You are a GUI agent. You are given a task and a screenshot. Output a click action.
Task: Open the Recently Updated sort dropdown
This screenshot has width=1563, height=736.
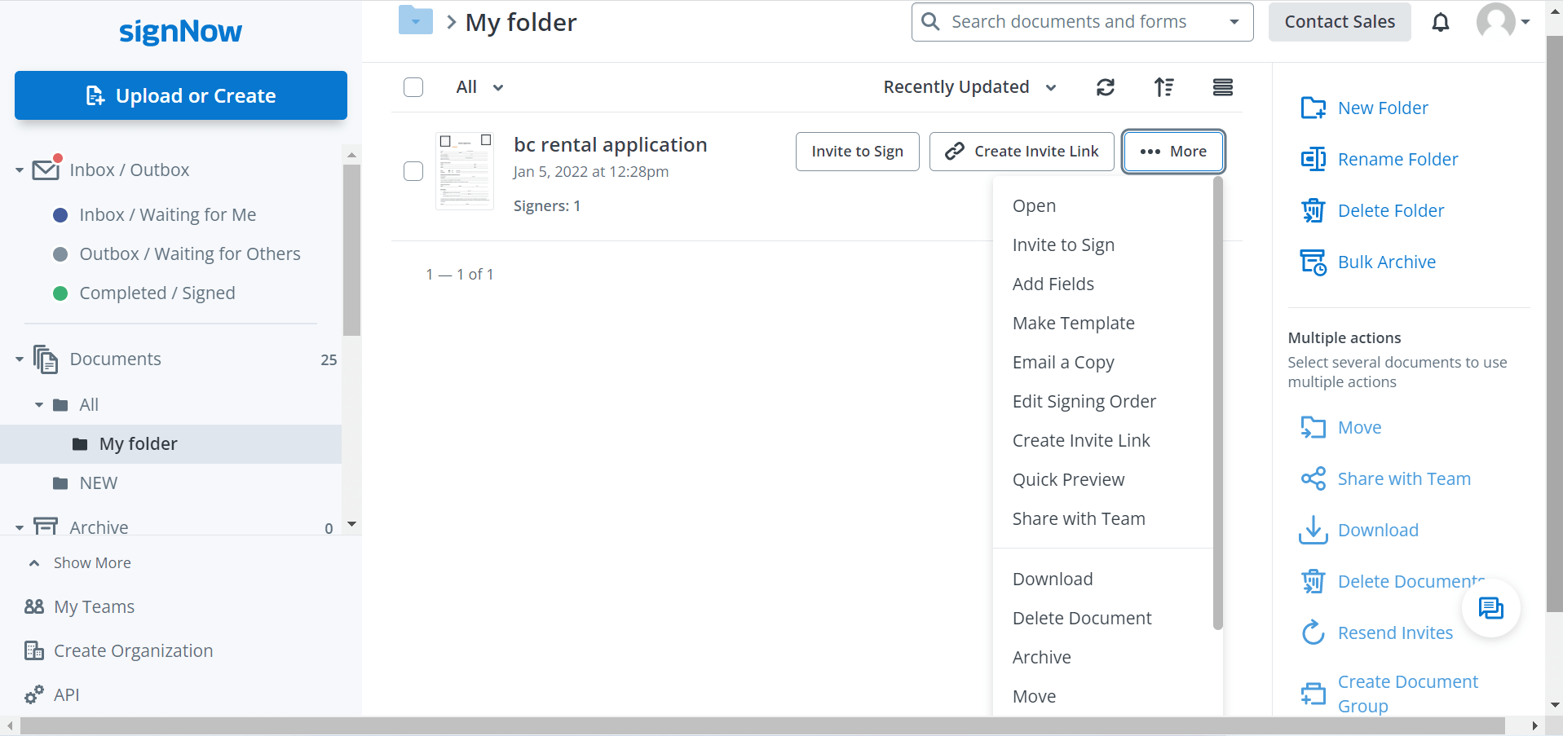click(969, 86)
